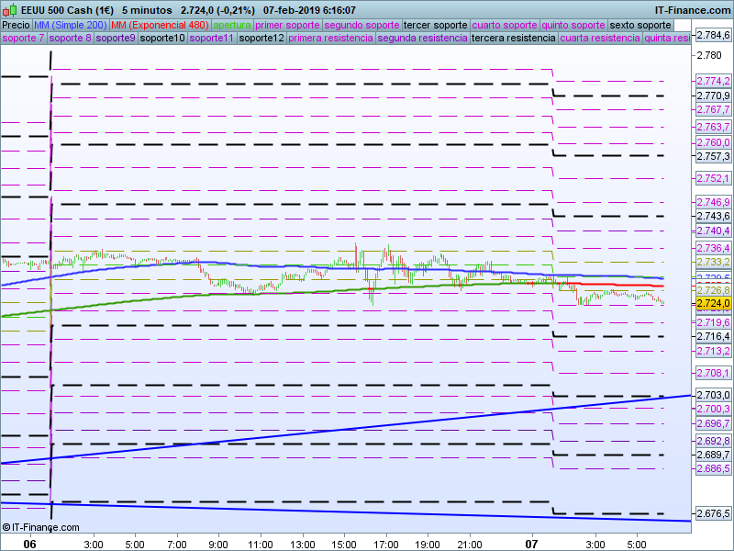Choose the tercer soporte legend entry
The image size is (734, 551).
(x=436, y=25)
